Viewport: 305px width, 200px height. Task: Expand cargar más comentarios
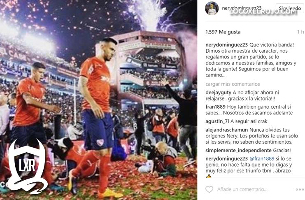[x=233, y=84]
